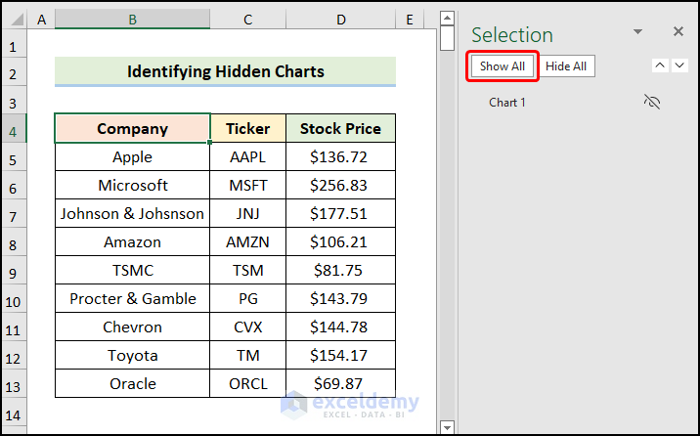Move selection up with Bring Forward arrow
The image size is (700, 436).
click(660, 65)
